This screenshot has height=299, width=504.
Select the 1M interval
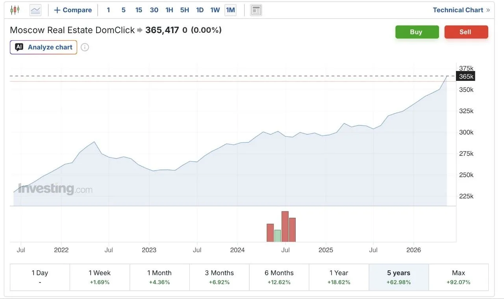tap(230, 10)
